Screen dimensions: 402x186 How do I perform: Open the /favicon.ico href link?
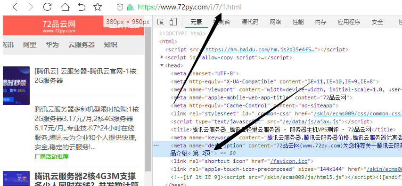point(289,161)
